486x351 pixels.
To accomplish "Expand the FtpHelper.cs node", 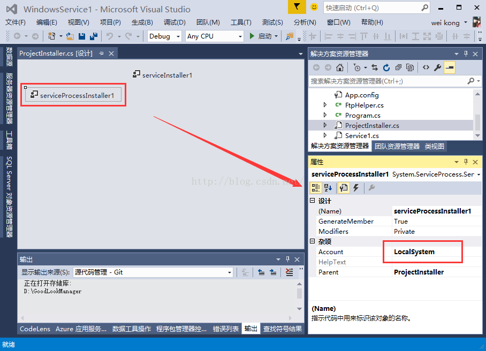I will click(325, 105).
